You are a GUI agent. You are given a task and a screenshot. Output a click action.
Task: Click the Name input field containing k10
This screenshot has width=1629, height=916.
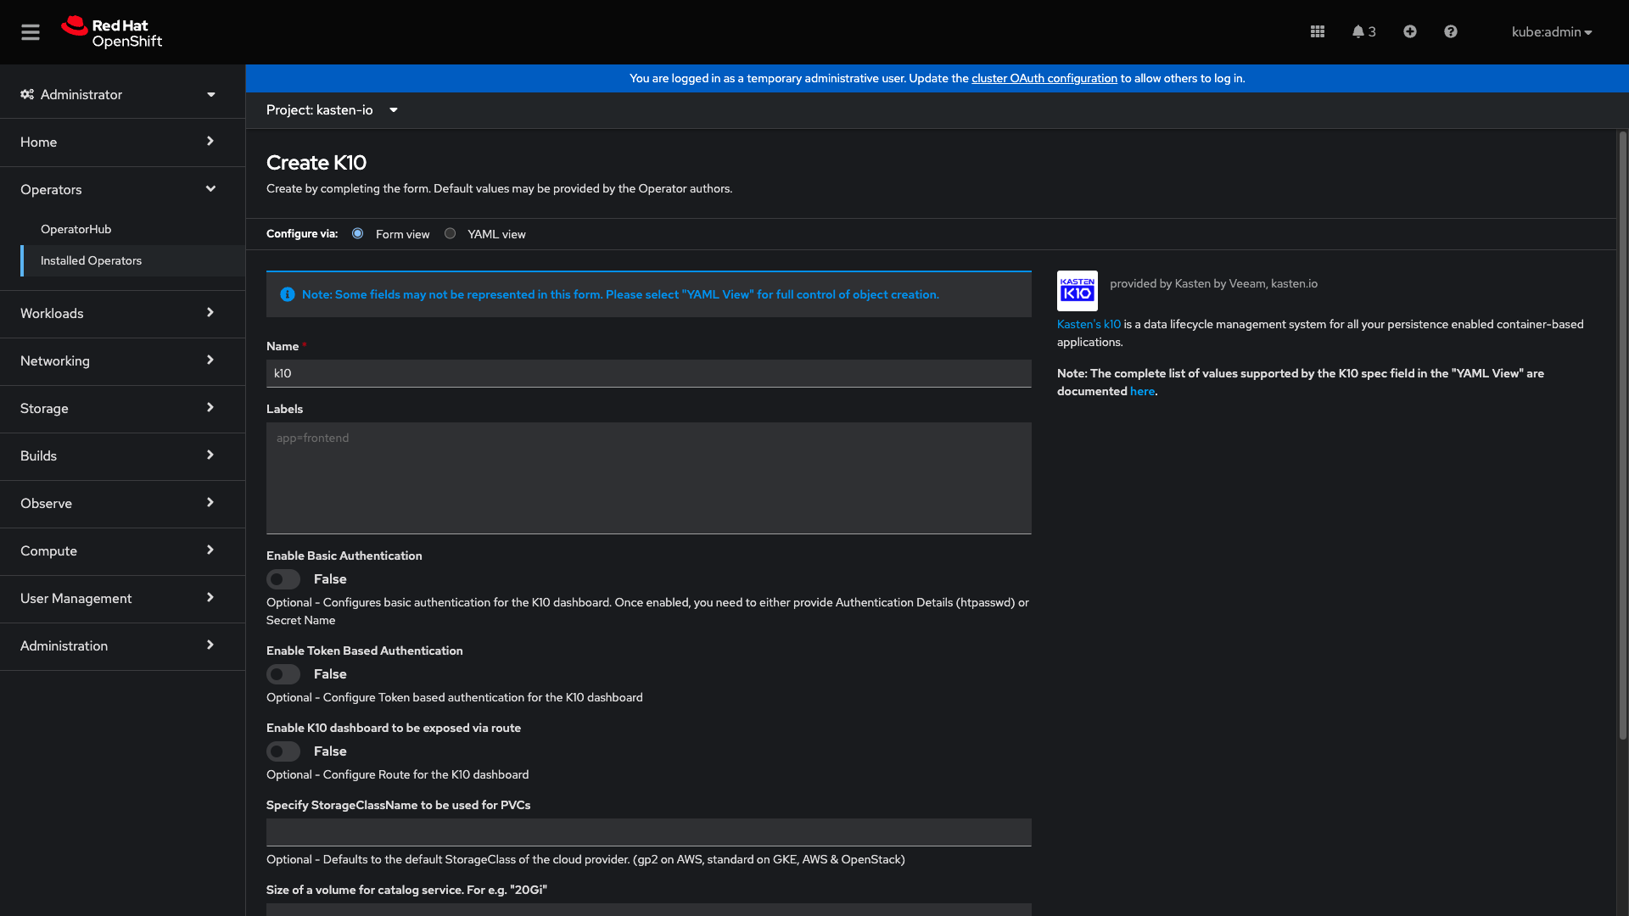[649, 373]
